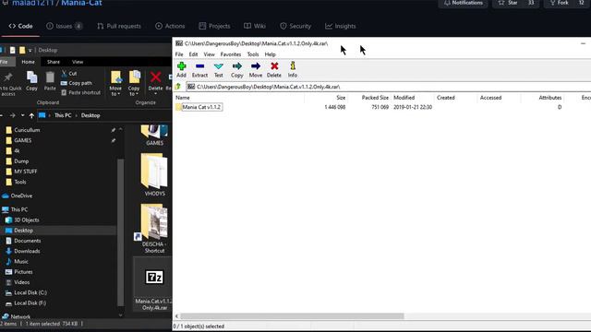
Task: Select OneDrive in the navigation pane
Action: [x=21, y=196]
